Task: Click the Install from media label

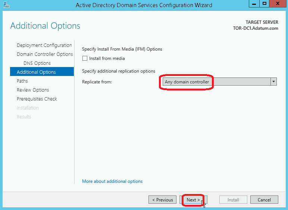Action: click(107, 58)
